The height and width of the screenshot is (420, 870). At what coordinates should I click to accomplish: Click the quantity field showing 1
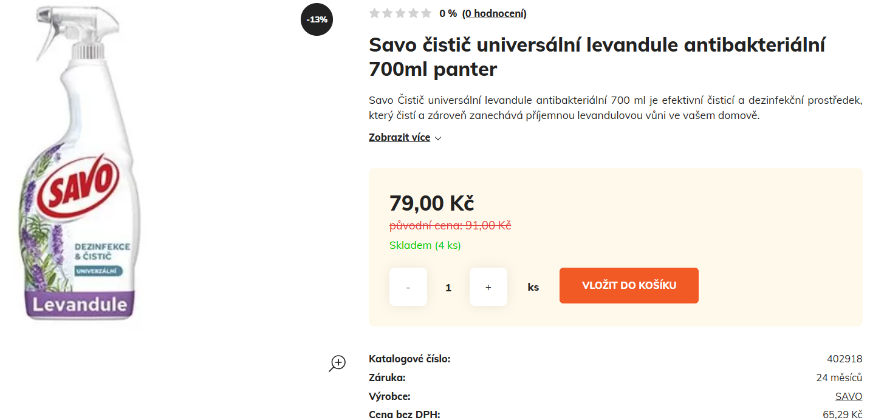point(448,288)
